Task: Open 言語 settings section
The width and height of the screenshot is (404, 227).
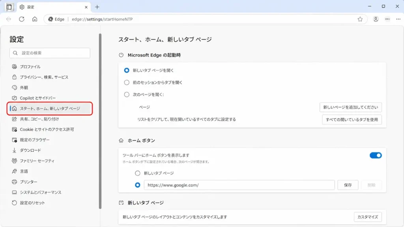Action: point(50,171)
